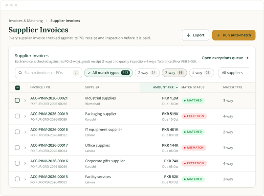
Task: Click PO PUR-ORD-2026-00036 reference
Action: pos(49,104)
